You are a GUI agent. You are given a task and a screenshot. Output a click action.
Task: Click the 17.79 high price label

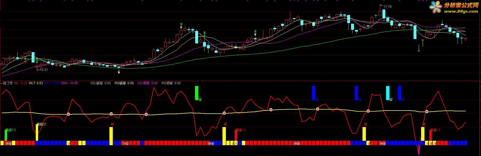(387, 7)
